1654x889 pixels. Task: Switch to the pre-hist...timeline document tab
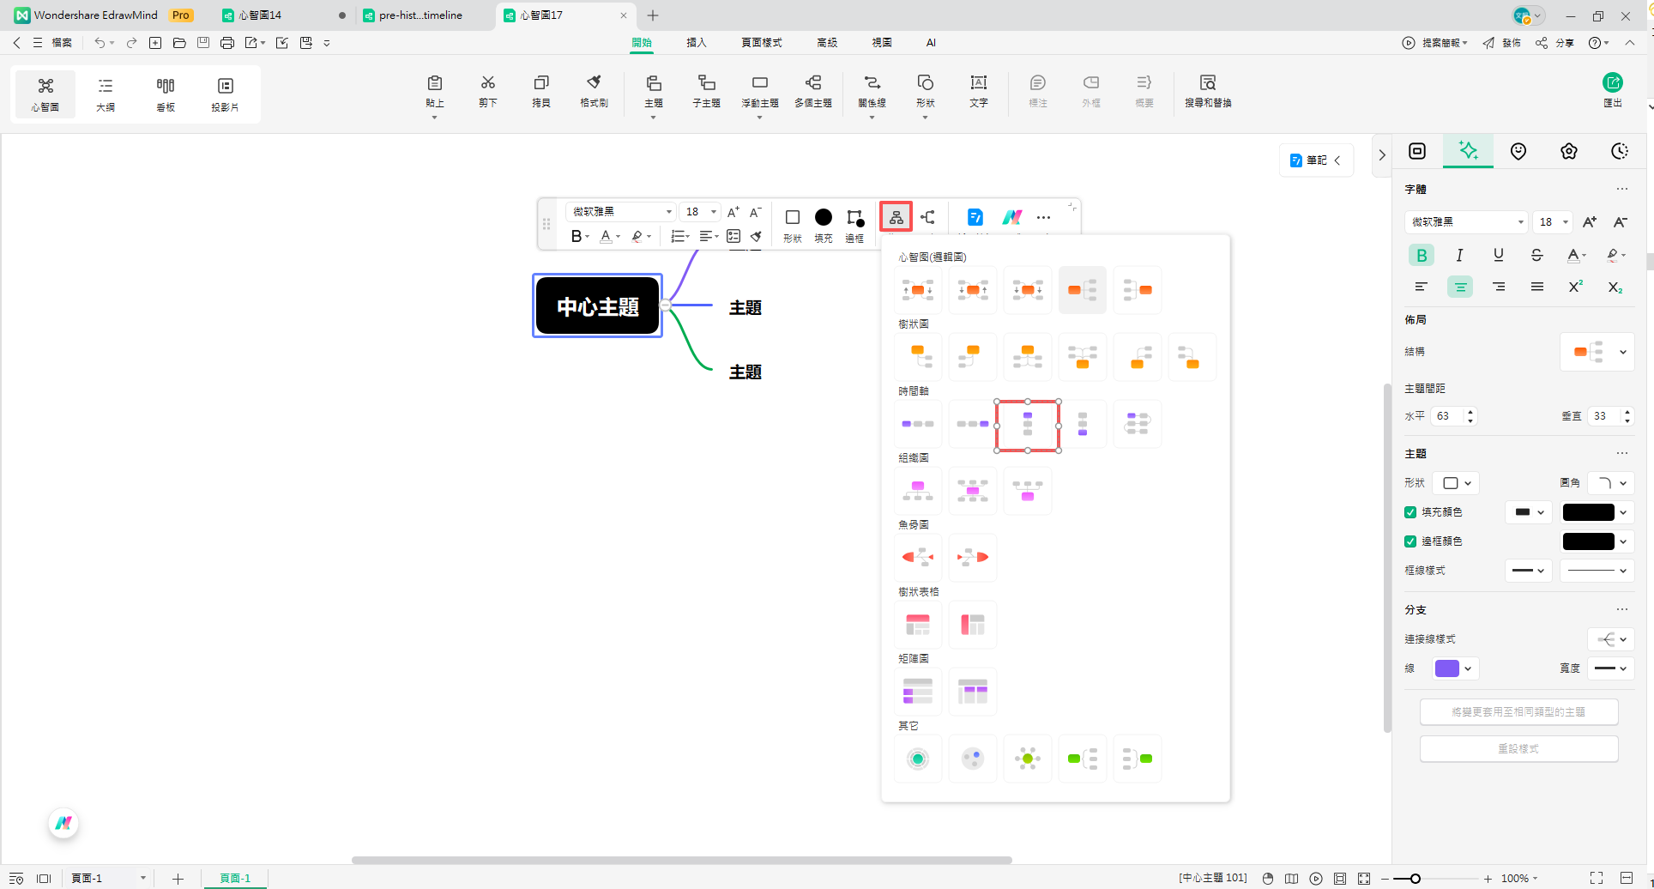[x=420, y=15]
